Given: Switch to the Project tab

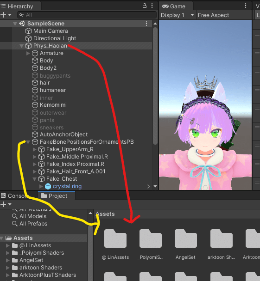Looking at the screenshot, I should pos(56,195).
